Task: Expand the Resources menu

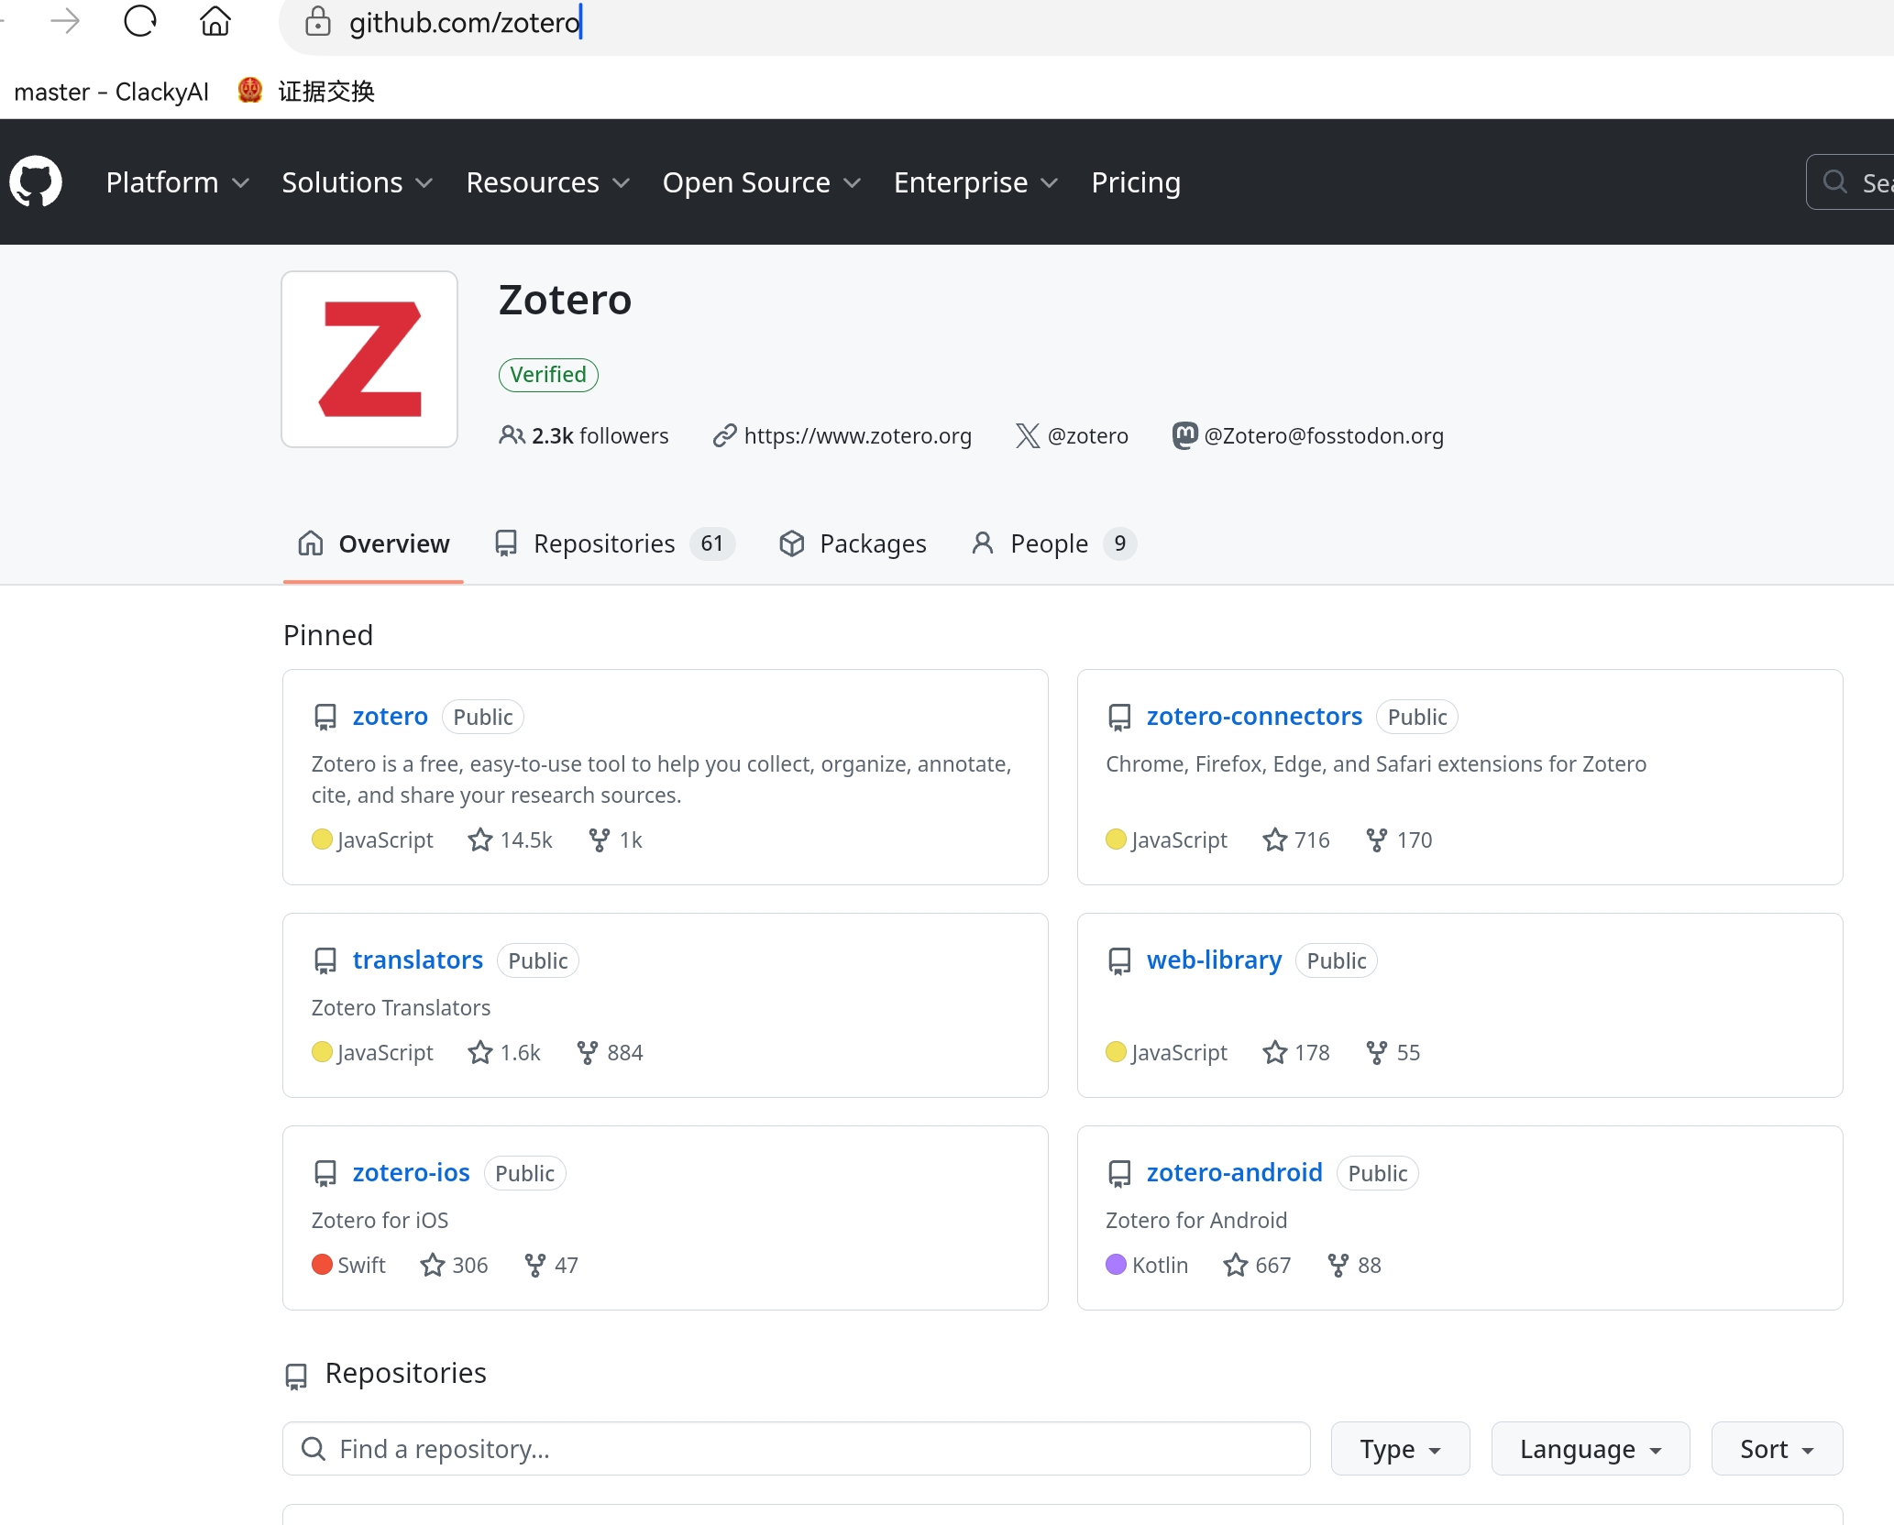Action: [x=548, y=182]
